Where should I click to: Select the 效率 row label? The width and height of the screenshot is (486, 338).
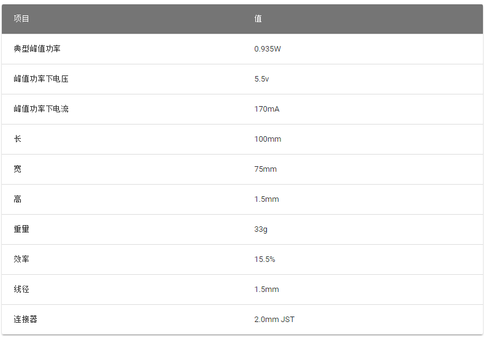[x=21, y=259]
